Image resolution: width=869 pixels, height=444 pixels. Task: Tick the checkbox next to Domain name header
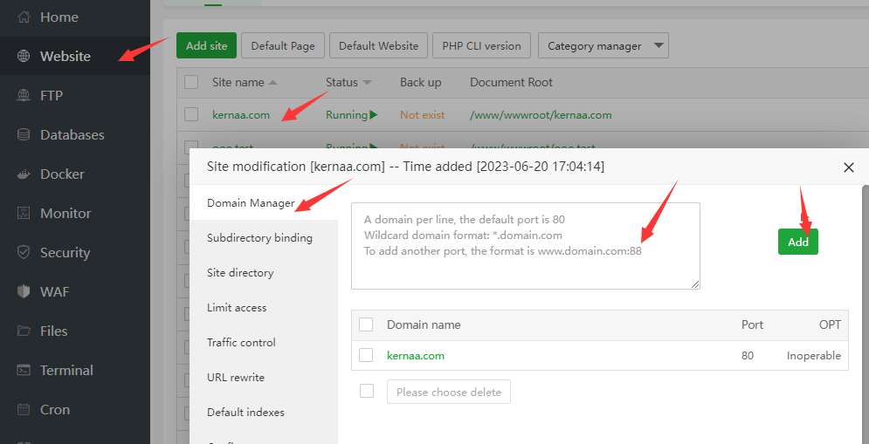point(366,324)
